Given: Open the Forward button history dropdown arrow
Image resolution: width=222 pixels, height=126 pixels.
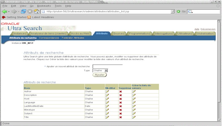Looking at the screenshot, I should [x=18, y=11].
